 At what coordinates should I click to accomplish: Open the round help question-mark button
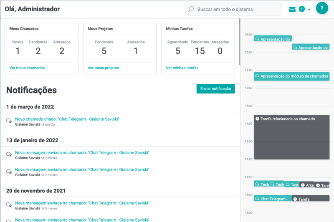(x=322, y=8)
